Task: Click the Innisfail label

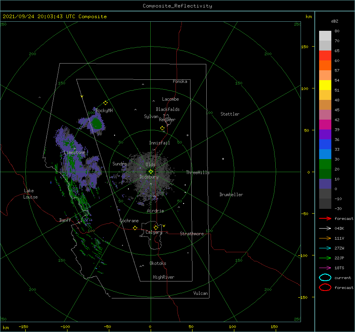Action: tap(159, 143)
